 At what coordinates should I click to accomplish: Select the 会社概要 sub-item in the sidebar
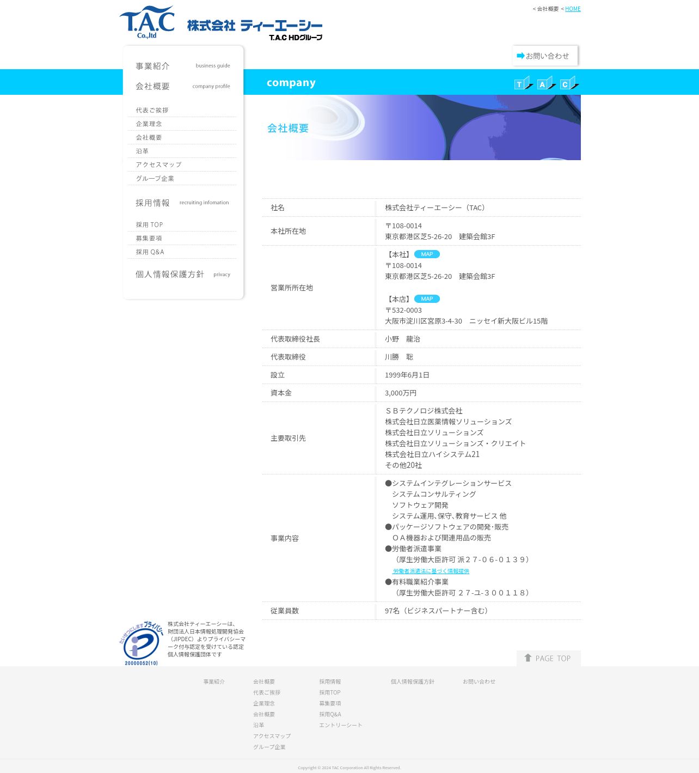click(x=182, y=137)
